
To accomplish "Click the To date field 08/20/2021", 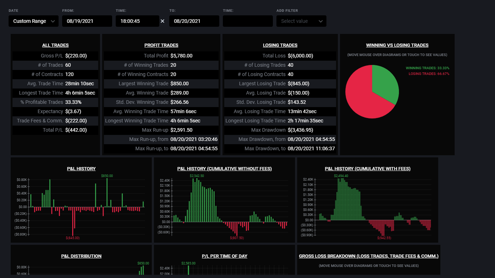I will click(194, 21).
